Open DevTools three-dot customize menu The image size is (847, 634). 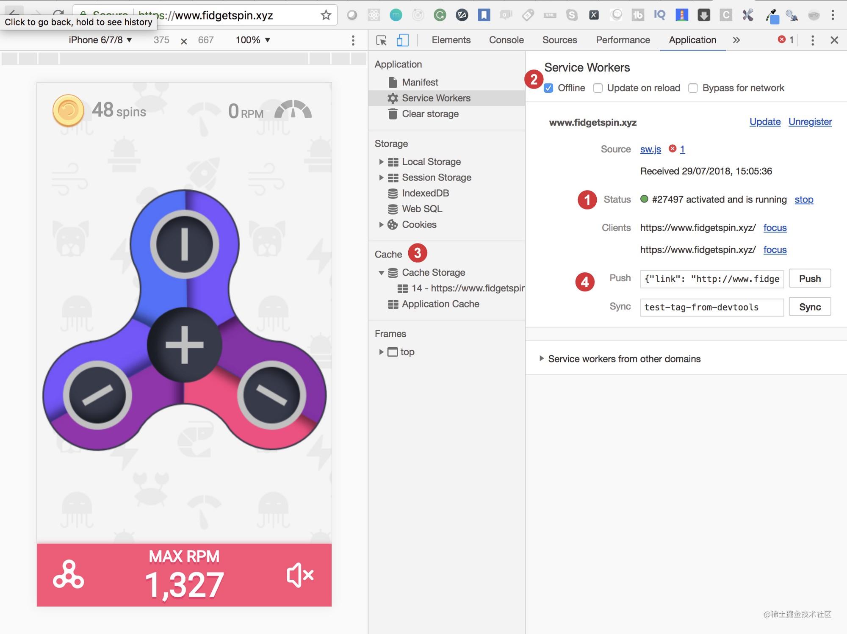[812, 40]
